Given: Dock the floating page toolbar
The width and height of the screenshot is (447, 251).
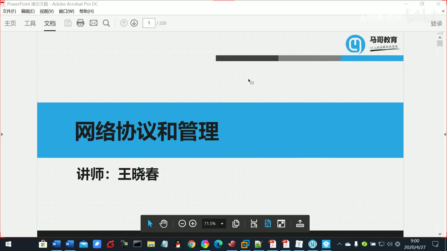Looking at the screenshot, I should pos(300,223).
